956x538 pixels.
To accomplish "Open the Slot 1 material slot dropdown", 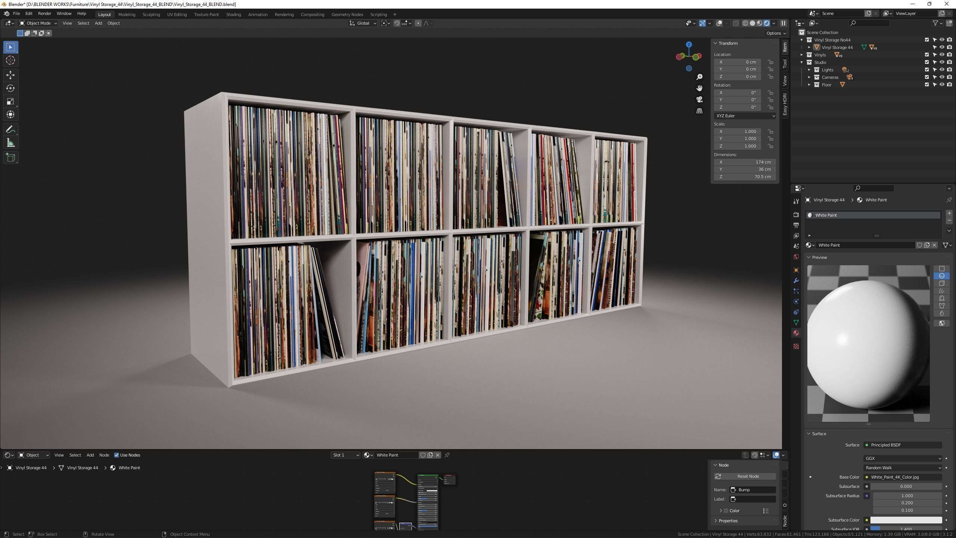I will 345,455.
